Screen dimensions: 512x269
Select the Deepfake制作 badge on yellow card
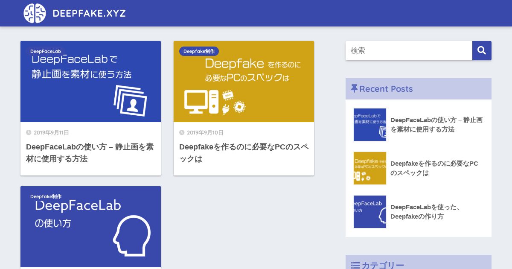click(x=199, y=51)
